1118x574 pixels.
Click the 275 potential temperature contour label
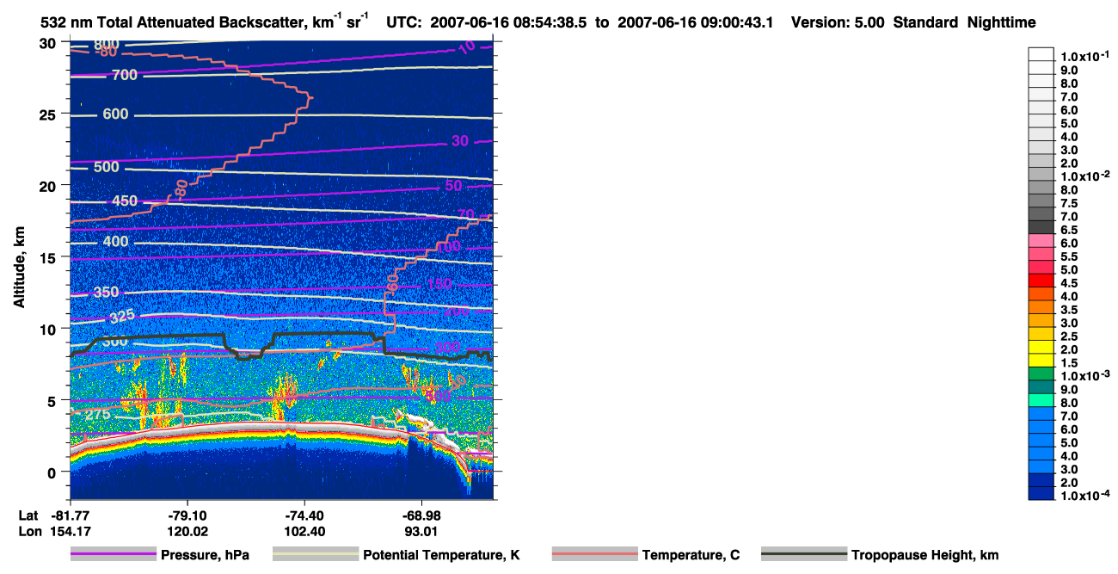98,414
